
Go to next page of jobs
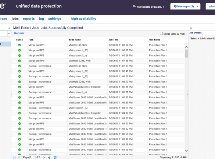44,158
